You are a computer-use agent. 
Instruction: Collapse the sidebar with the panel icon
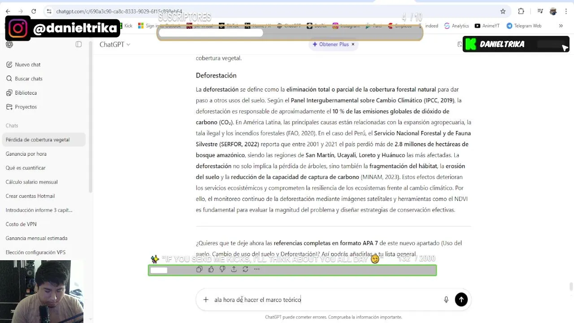tap(78, 44)
